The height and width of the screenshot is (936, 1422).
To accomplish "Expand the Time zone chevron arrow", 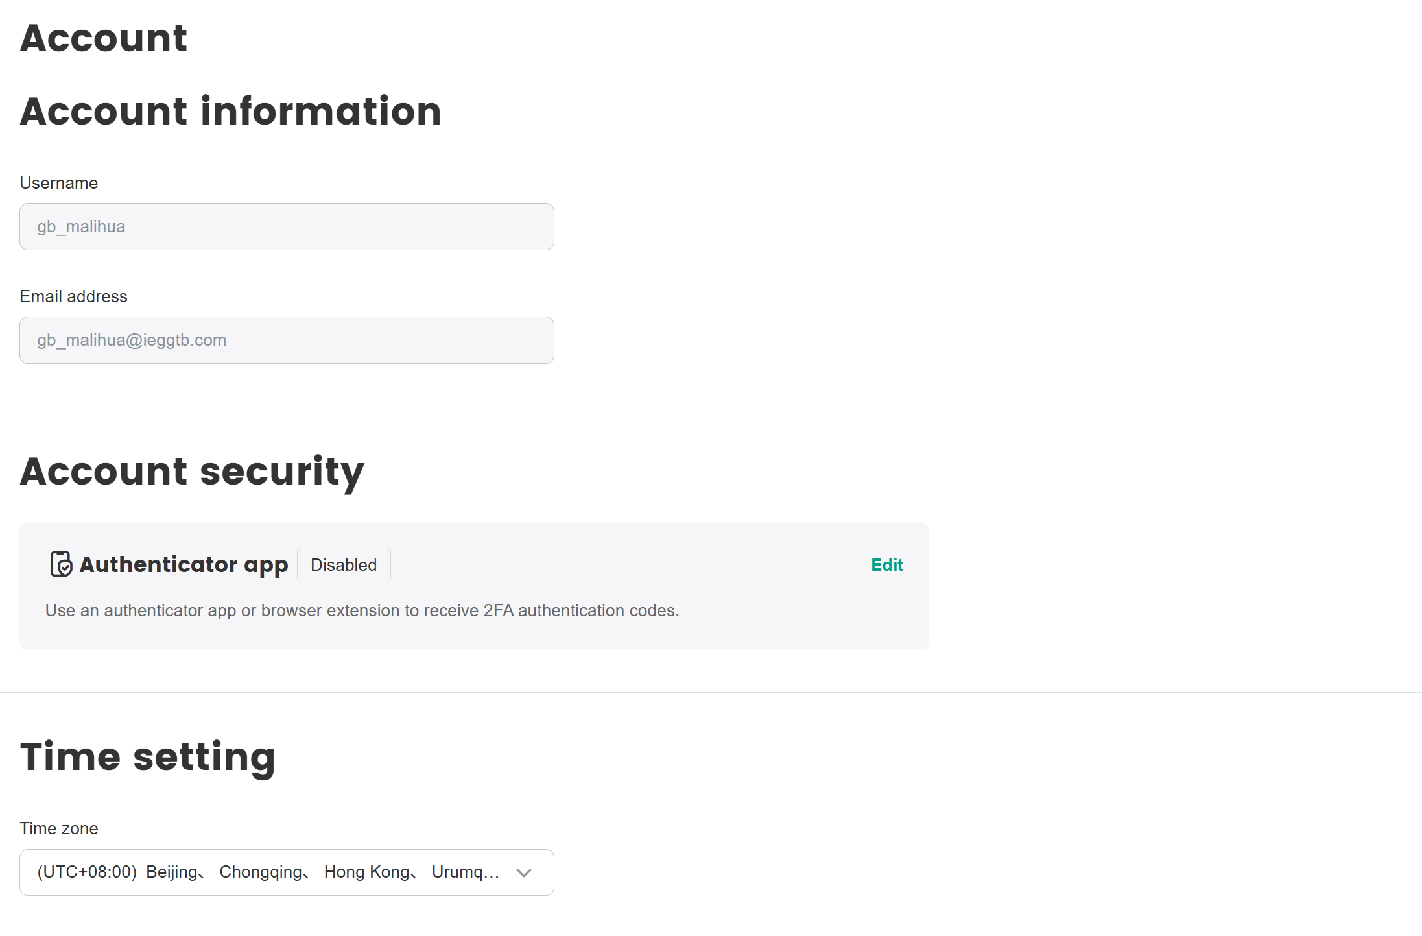I will (x=524, y=872).
